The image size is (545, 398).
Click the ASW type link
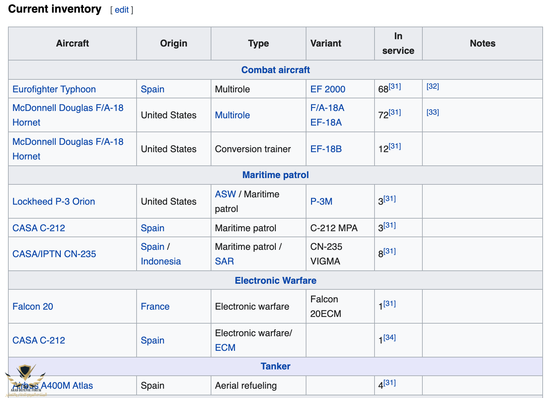click(225, 194)
